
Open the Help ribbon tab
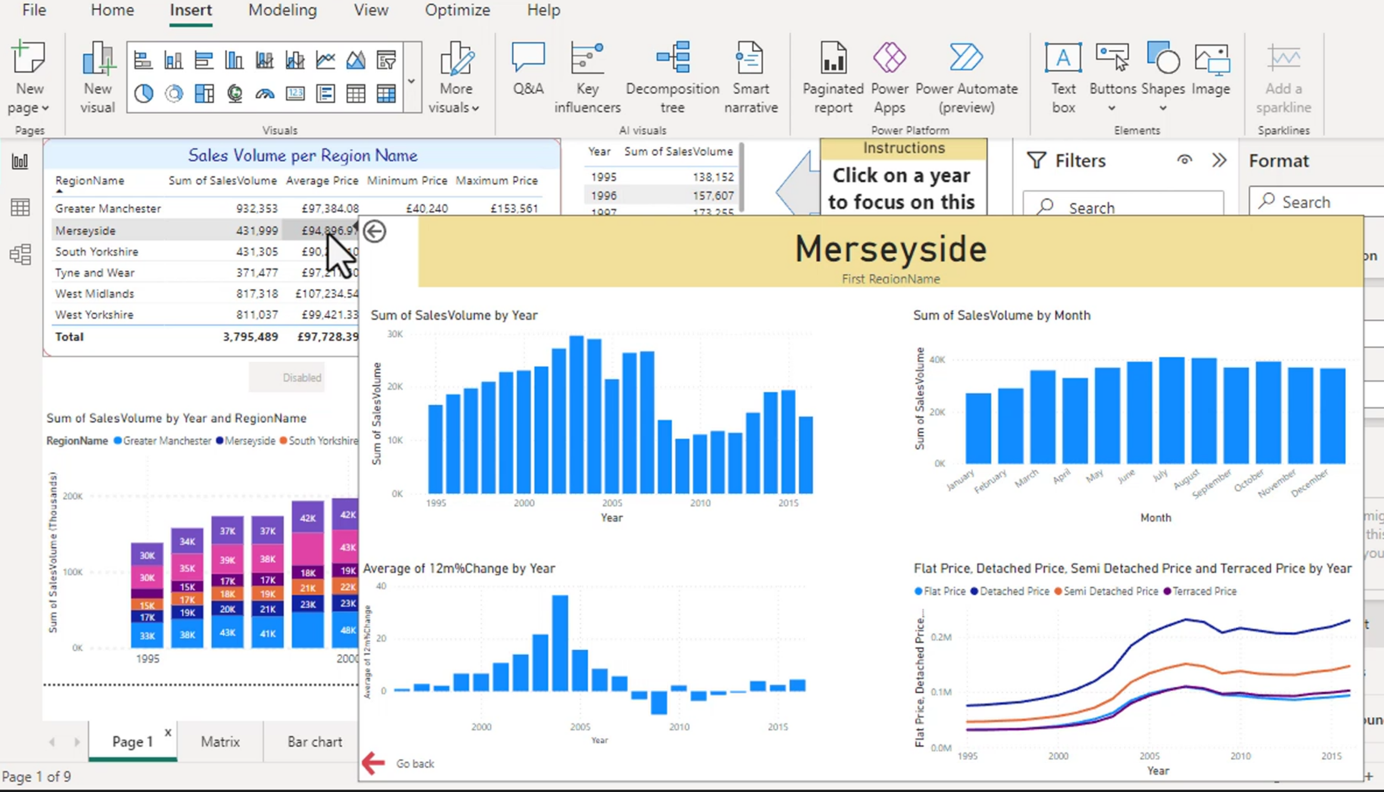[x=544, y=10]
